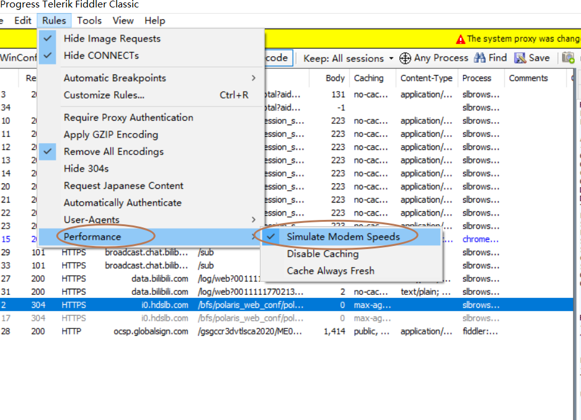
Task: Open the Rules menu
Action: (x=54, y=20)
